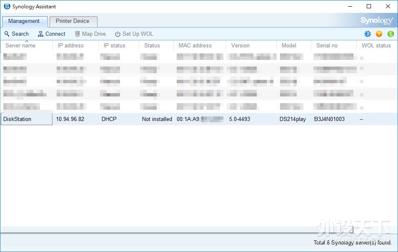Click the Connect toolbar button
The image size is (398, 252).
tap(52, 34)
